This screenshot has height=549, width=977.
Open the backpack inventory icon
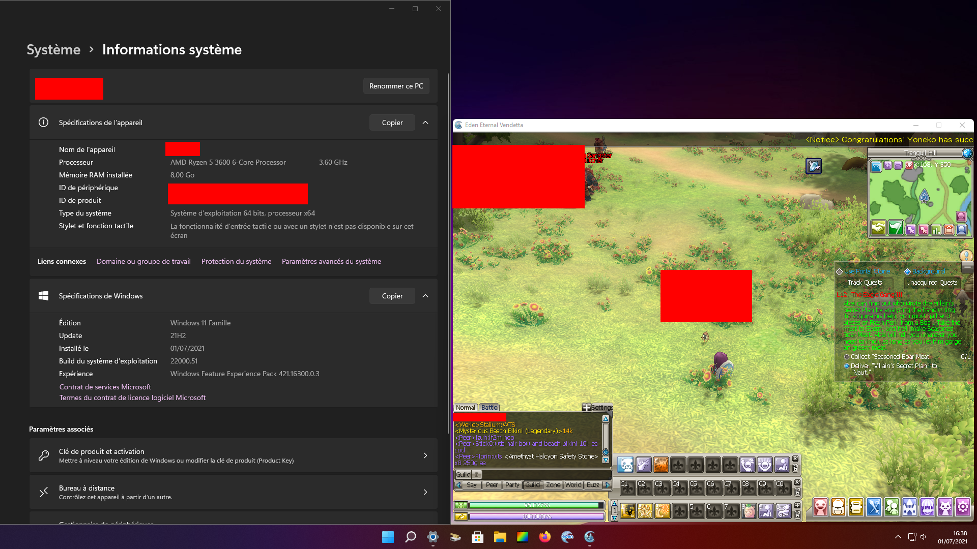click(838, 507)
